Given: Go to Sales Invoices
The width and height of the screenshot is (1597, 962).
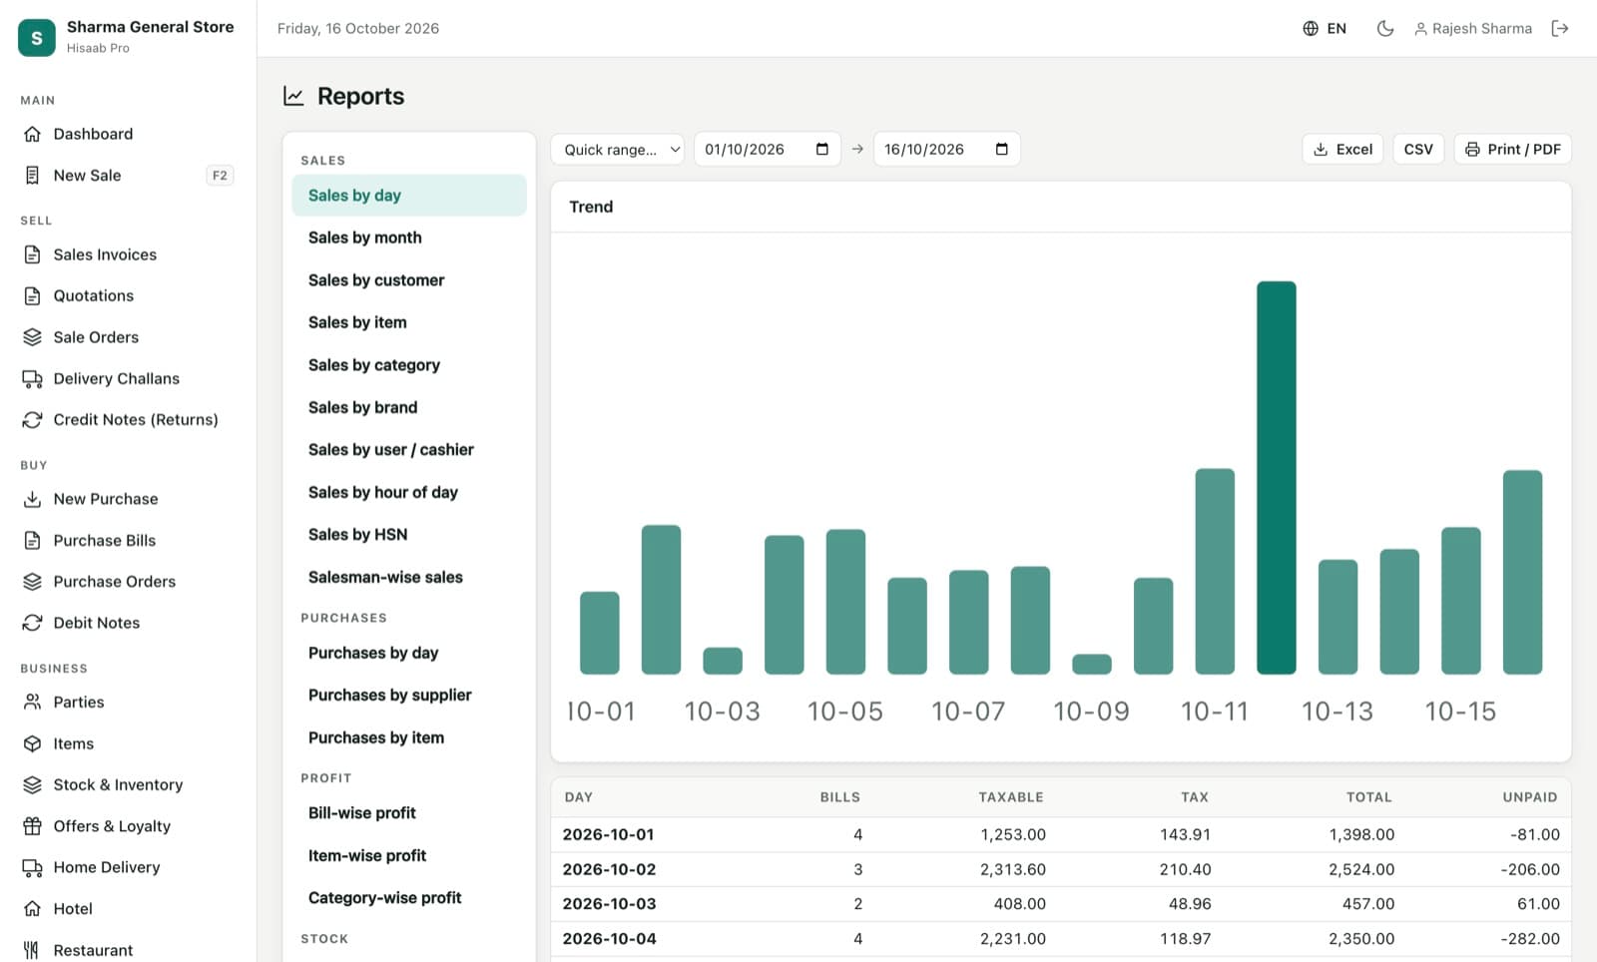Looking at the screenshot, I should 128,254.
